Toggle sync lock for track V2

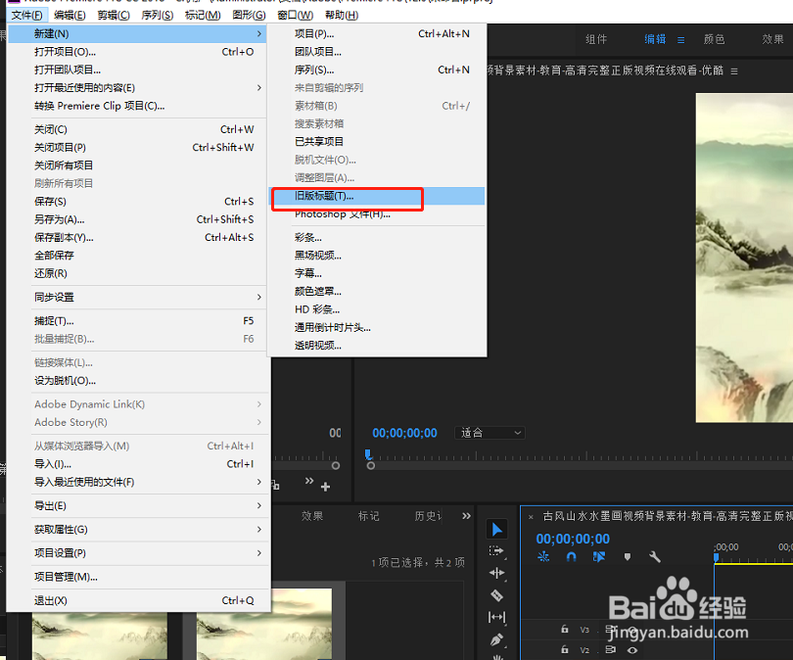click(611, 650)
